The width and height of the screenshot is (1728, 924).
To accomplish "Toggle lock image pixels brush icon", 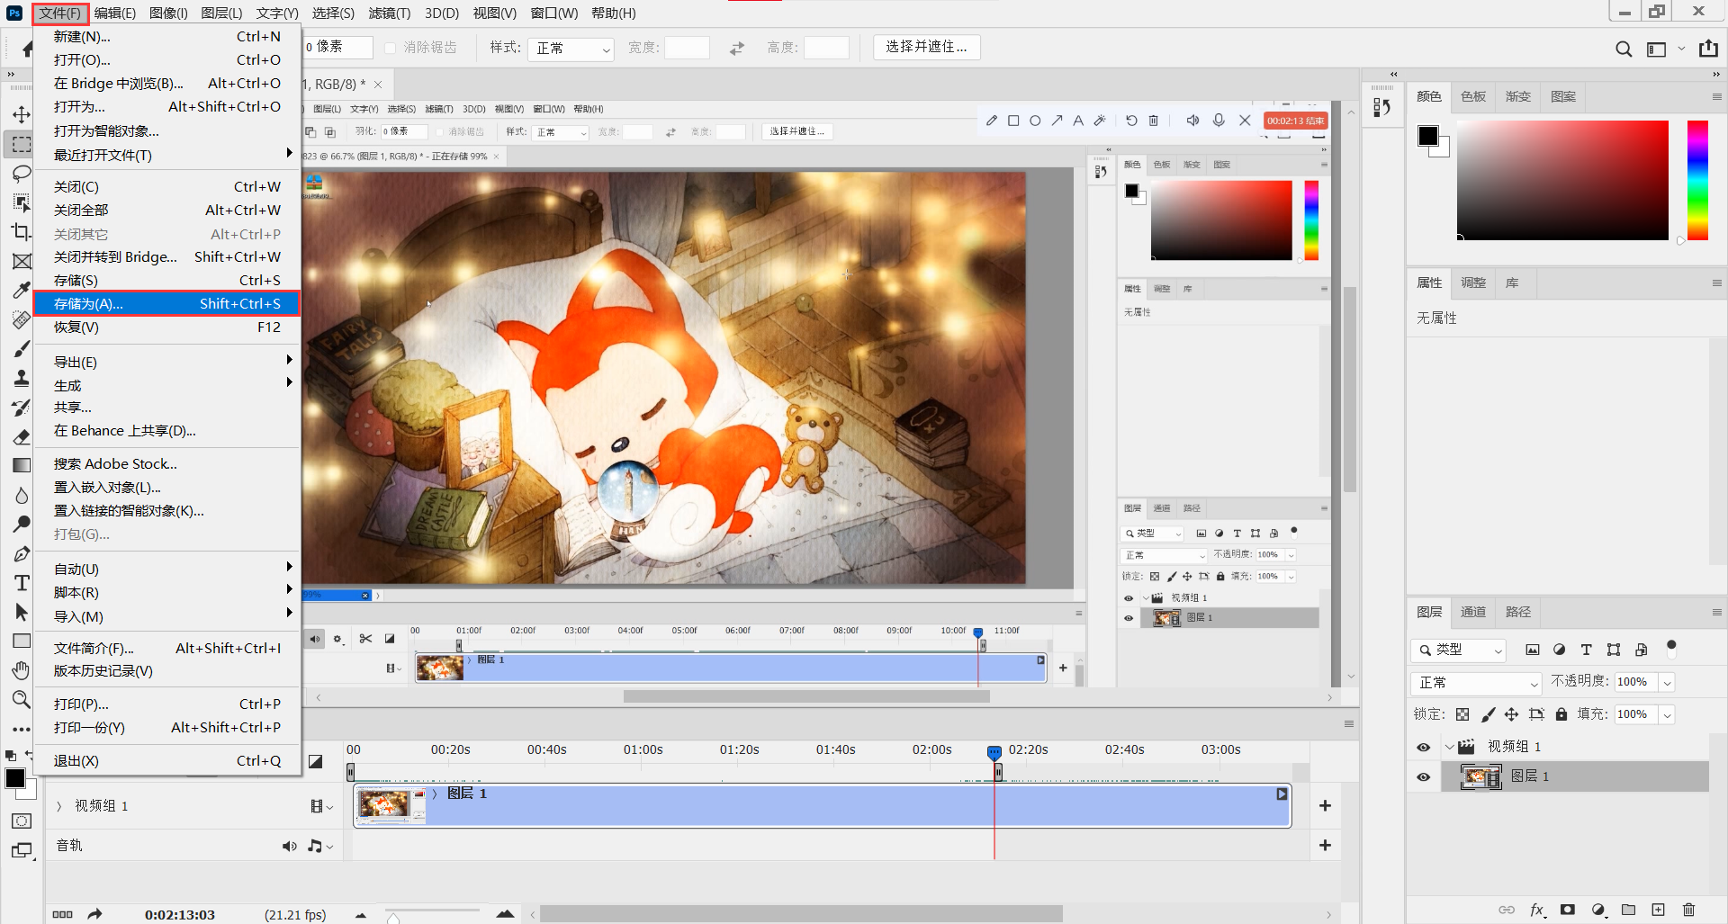I will click(1488, 714).
